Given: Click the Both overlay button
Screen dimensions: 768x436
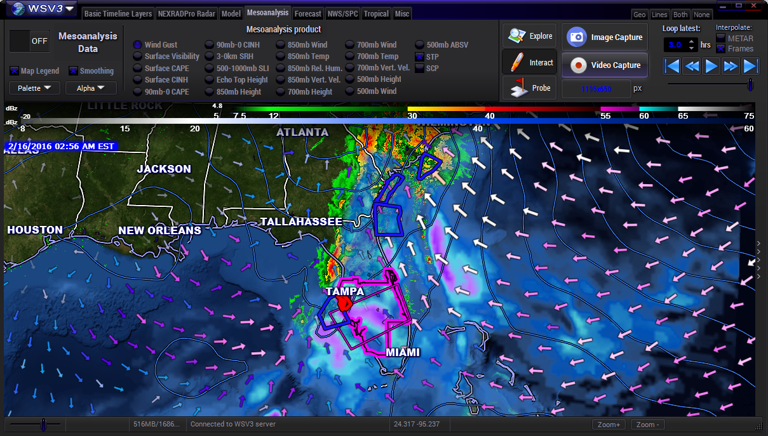Looking at the screenshot, I should point(680,15).
